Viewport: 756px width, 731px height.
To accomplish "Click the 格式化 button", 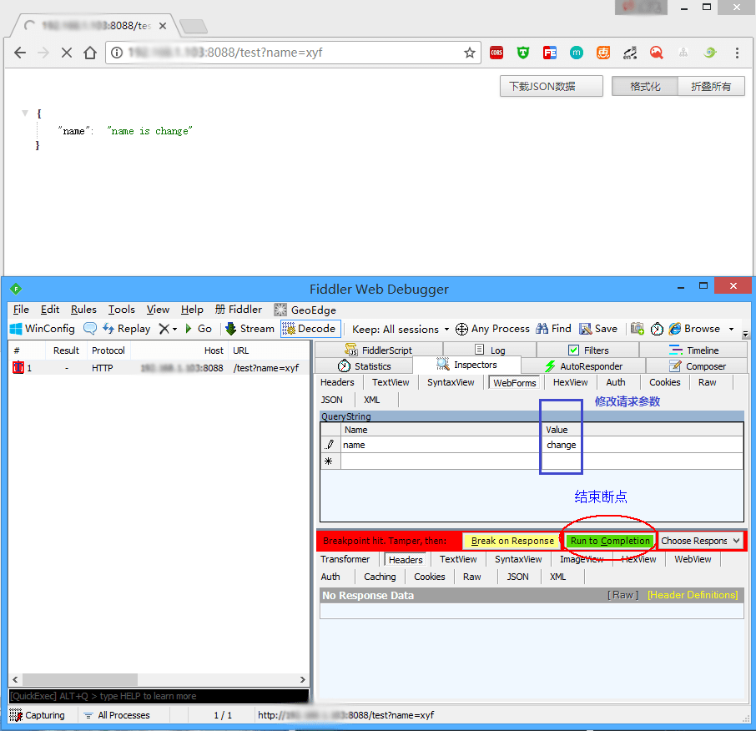I will click(x=645, y=86).
